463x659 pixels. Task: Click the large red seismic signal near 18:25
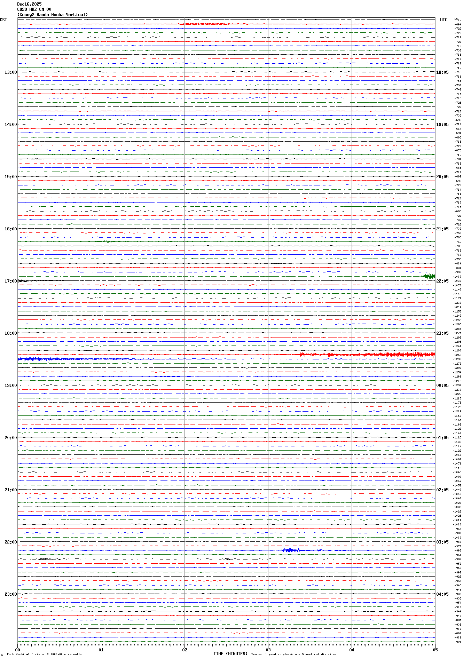(x=383, y=355)
